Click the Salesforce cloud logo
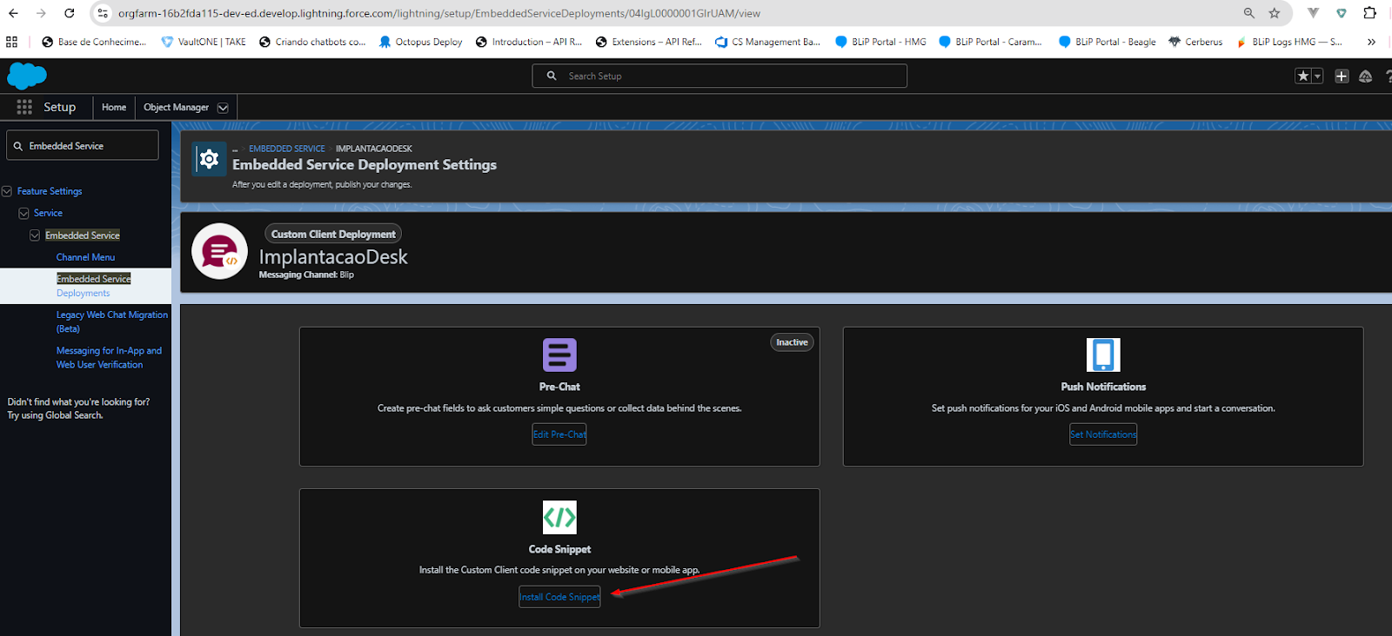1392x636 pixels. point(27,76)
